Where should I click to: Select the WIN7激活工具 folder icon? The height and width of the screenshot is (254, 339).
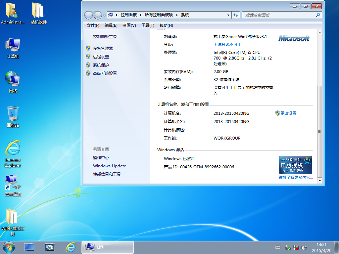pos(13,223)
